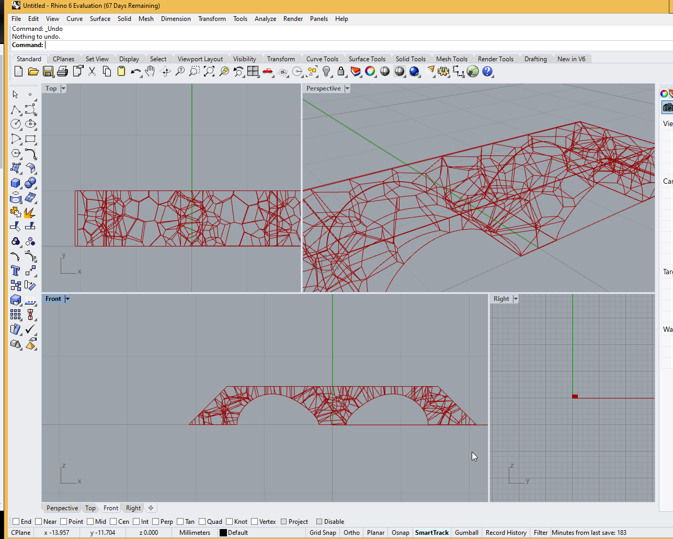
Task: Toggle Grid Snap in status bar
Action: coord(323,533)
